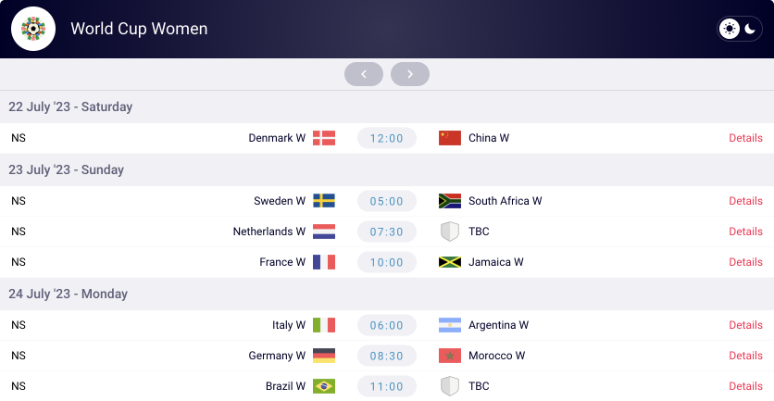Switch to dark mode moon icon
774x401 pixels.
pos(750,29)
